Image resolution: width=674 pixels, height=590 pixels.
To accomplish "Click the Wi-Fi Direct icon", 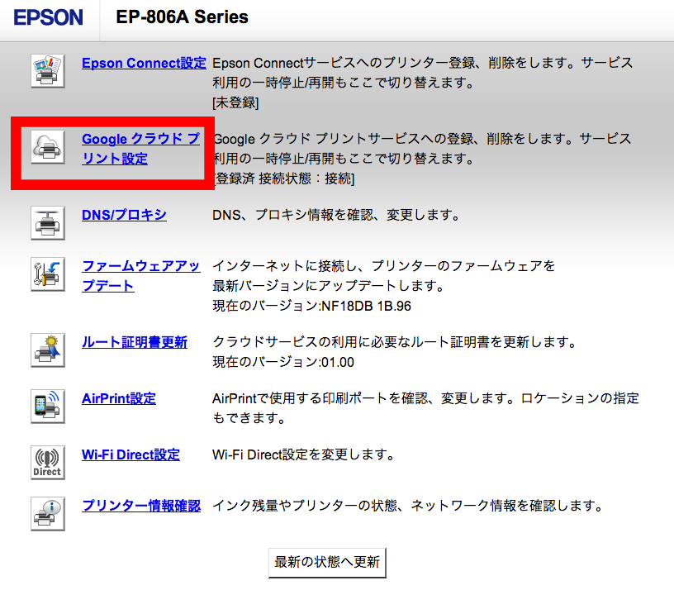I will (x=48, y=463).
